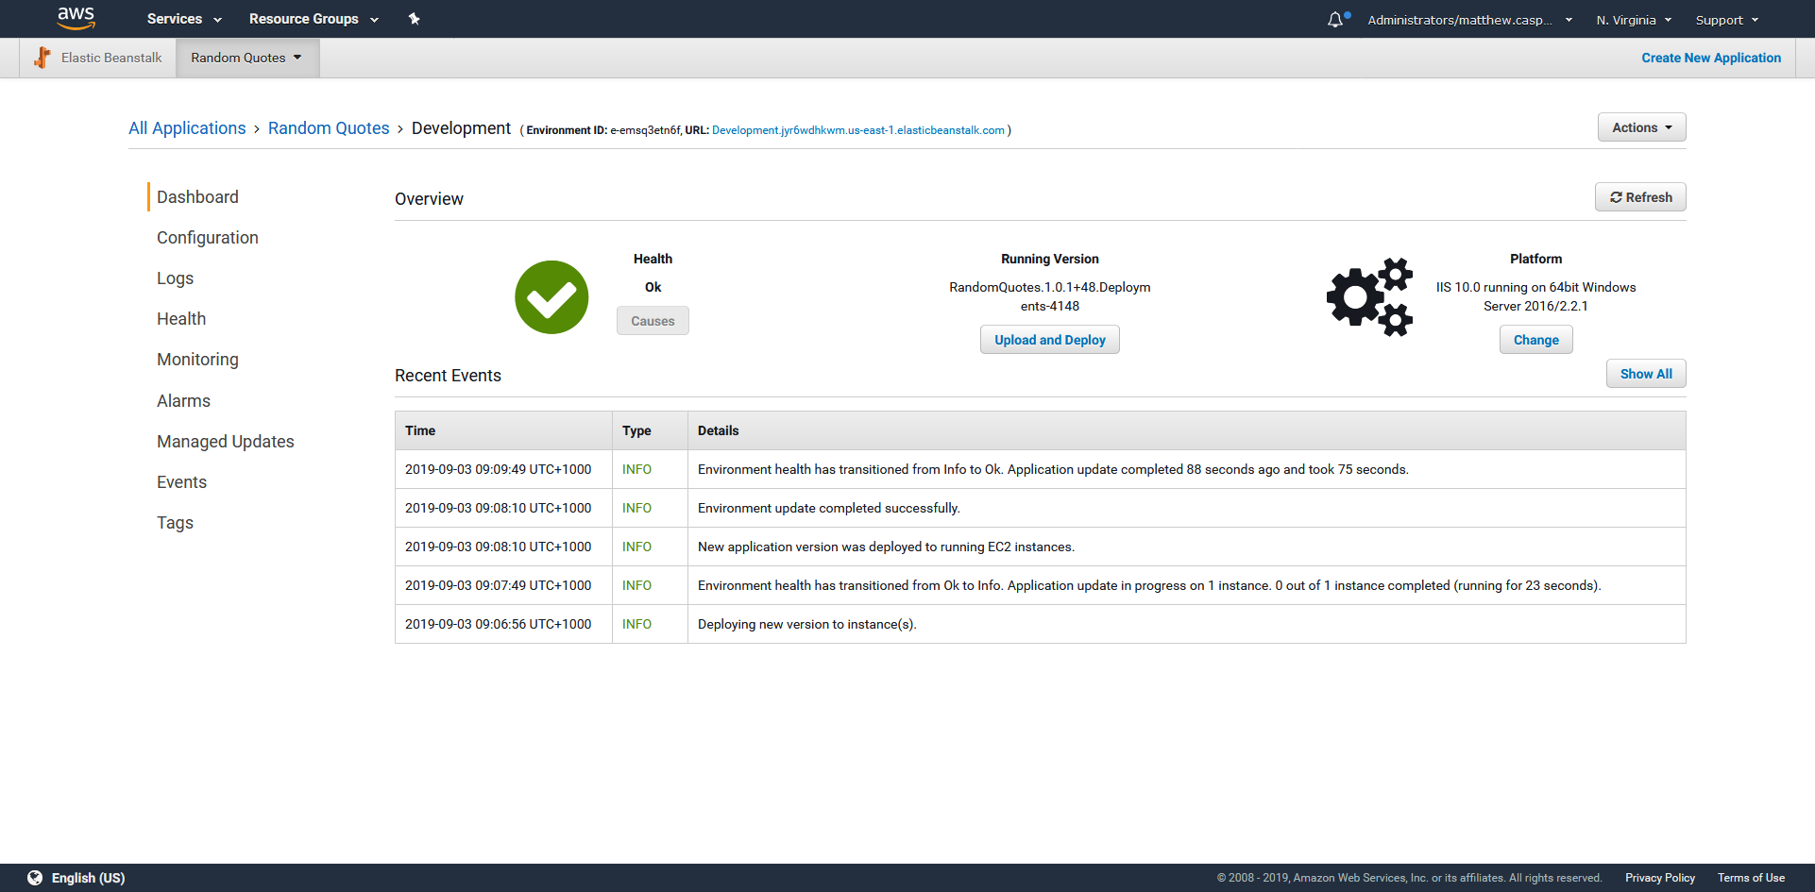Expand the Resource Groups menu
Image resolution: width=1815 pixels, height=892 pixels.
coord(314,19)
